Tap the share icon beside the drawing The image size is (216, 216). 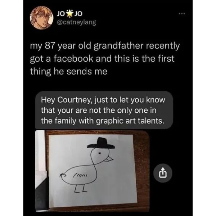[163, 173]
